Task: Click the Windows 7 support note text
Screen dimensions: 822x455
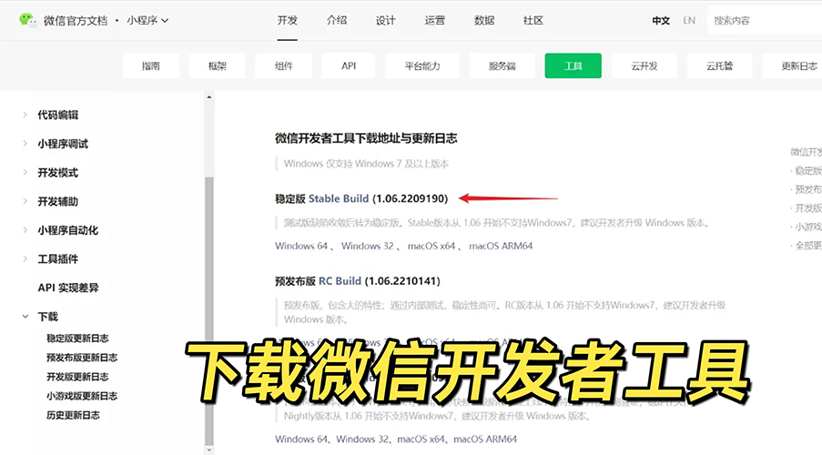Action: click(x=366, y=164)
